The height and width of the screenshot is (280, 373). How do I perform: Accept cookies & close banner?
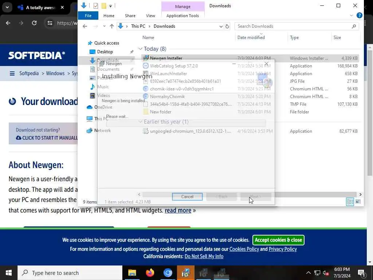[x=278, y=240]
